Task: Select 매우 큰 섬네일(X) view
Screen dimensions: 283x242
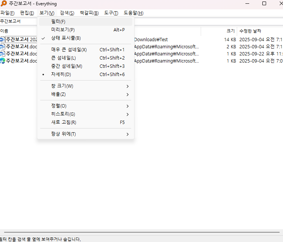Action: (x=86, y=50)
